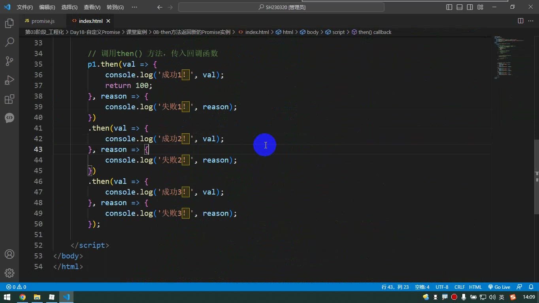Change language mode HTML in status bar
Image resolution: width=539 pixels, height=303 pixels.
pyautogui.click(x=475, y=287)
